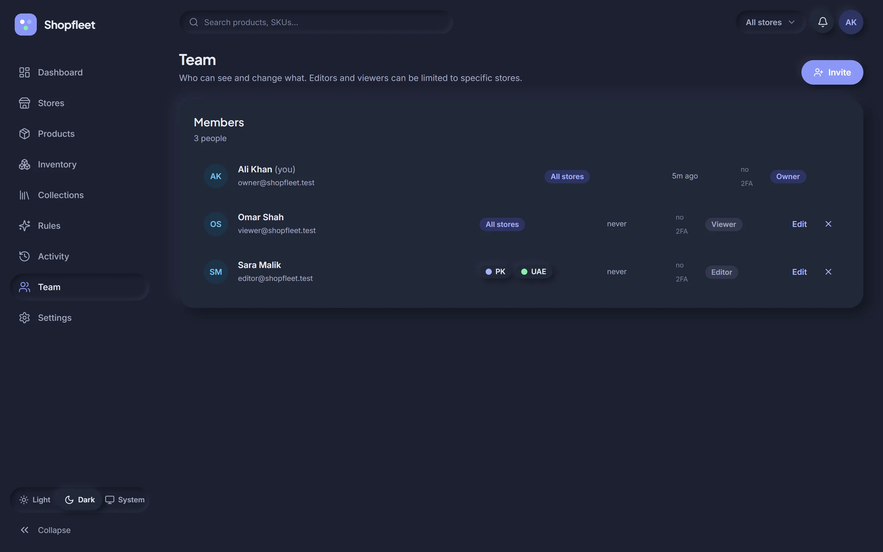Screen dimensions: 883x552
Task: Click the Invite button
Action: (x=832, y=72)
